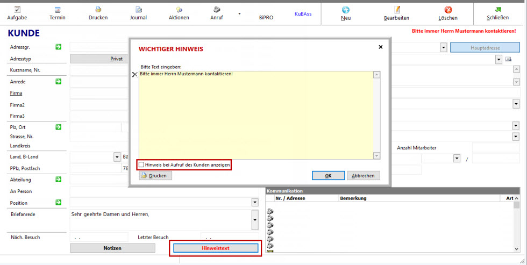
Task: Click the Drucken printer toolbar icon
Action: (x=98, y=10)
